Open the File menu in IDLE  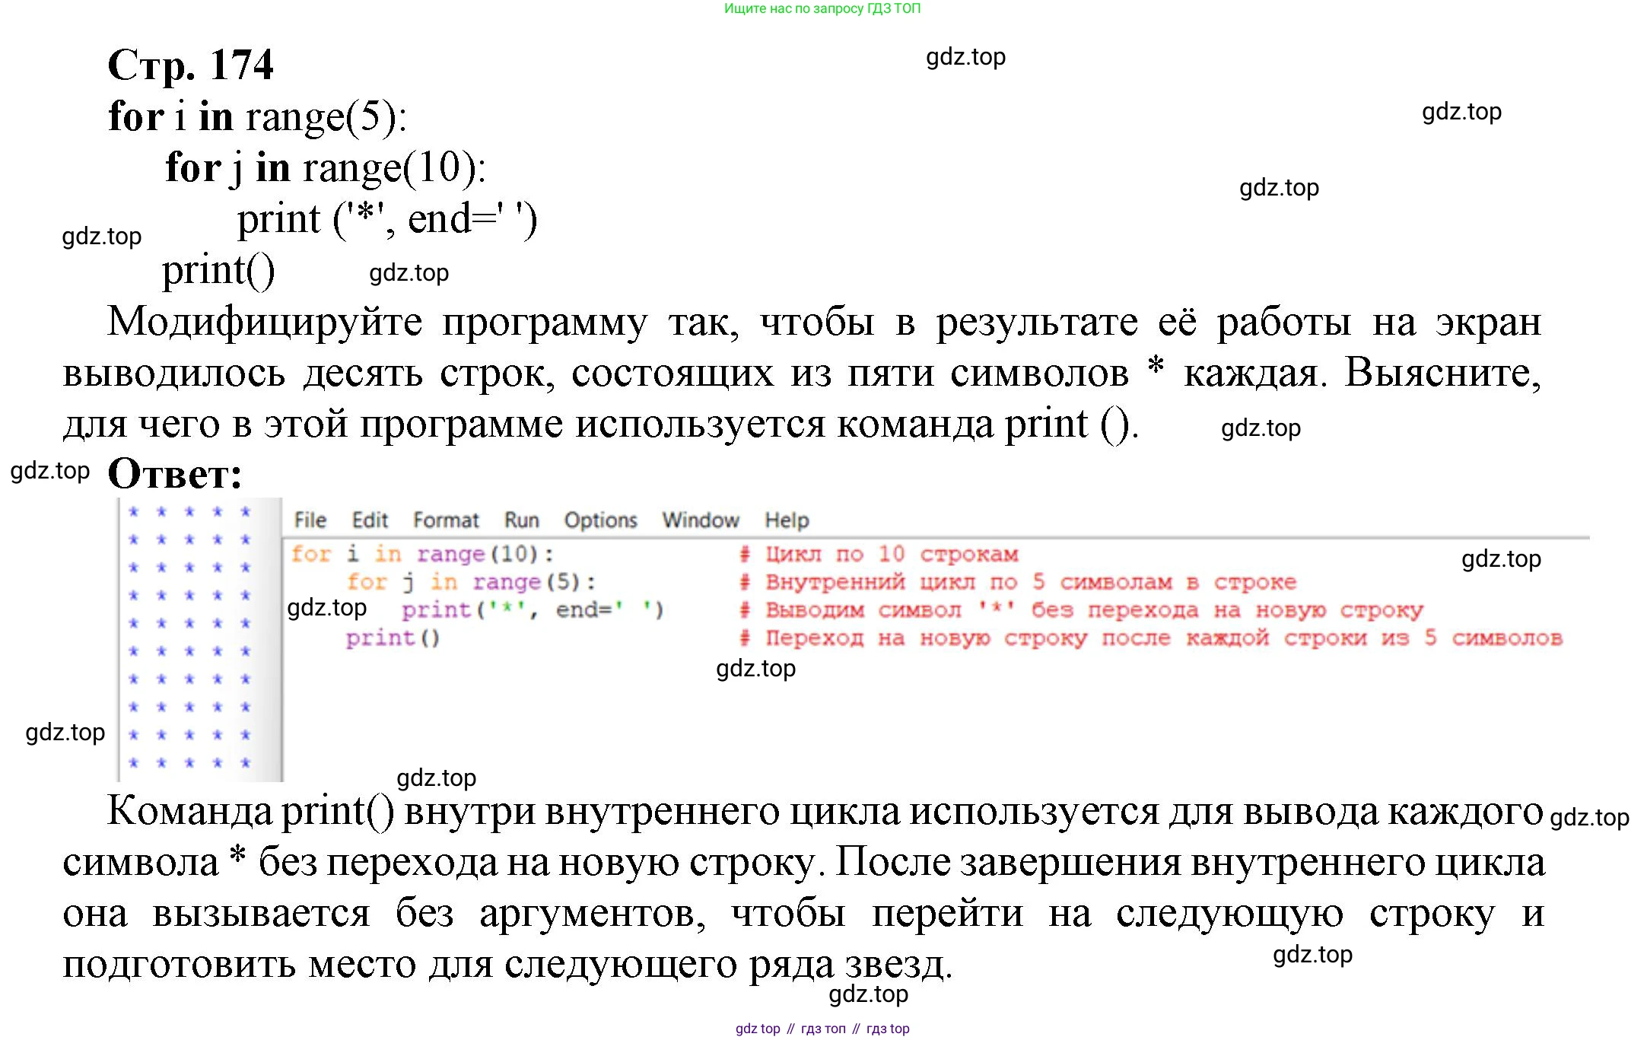310,520
